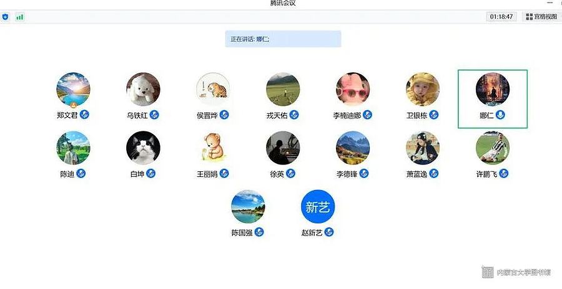Click the muted mic icon beside 郑文君
This screenshot has width=562, height=289.
coord(84,115)
